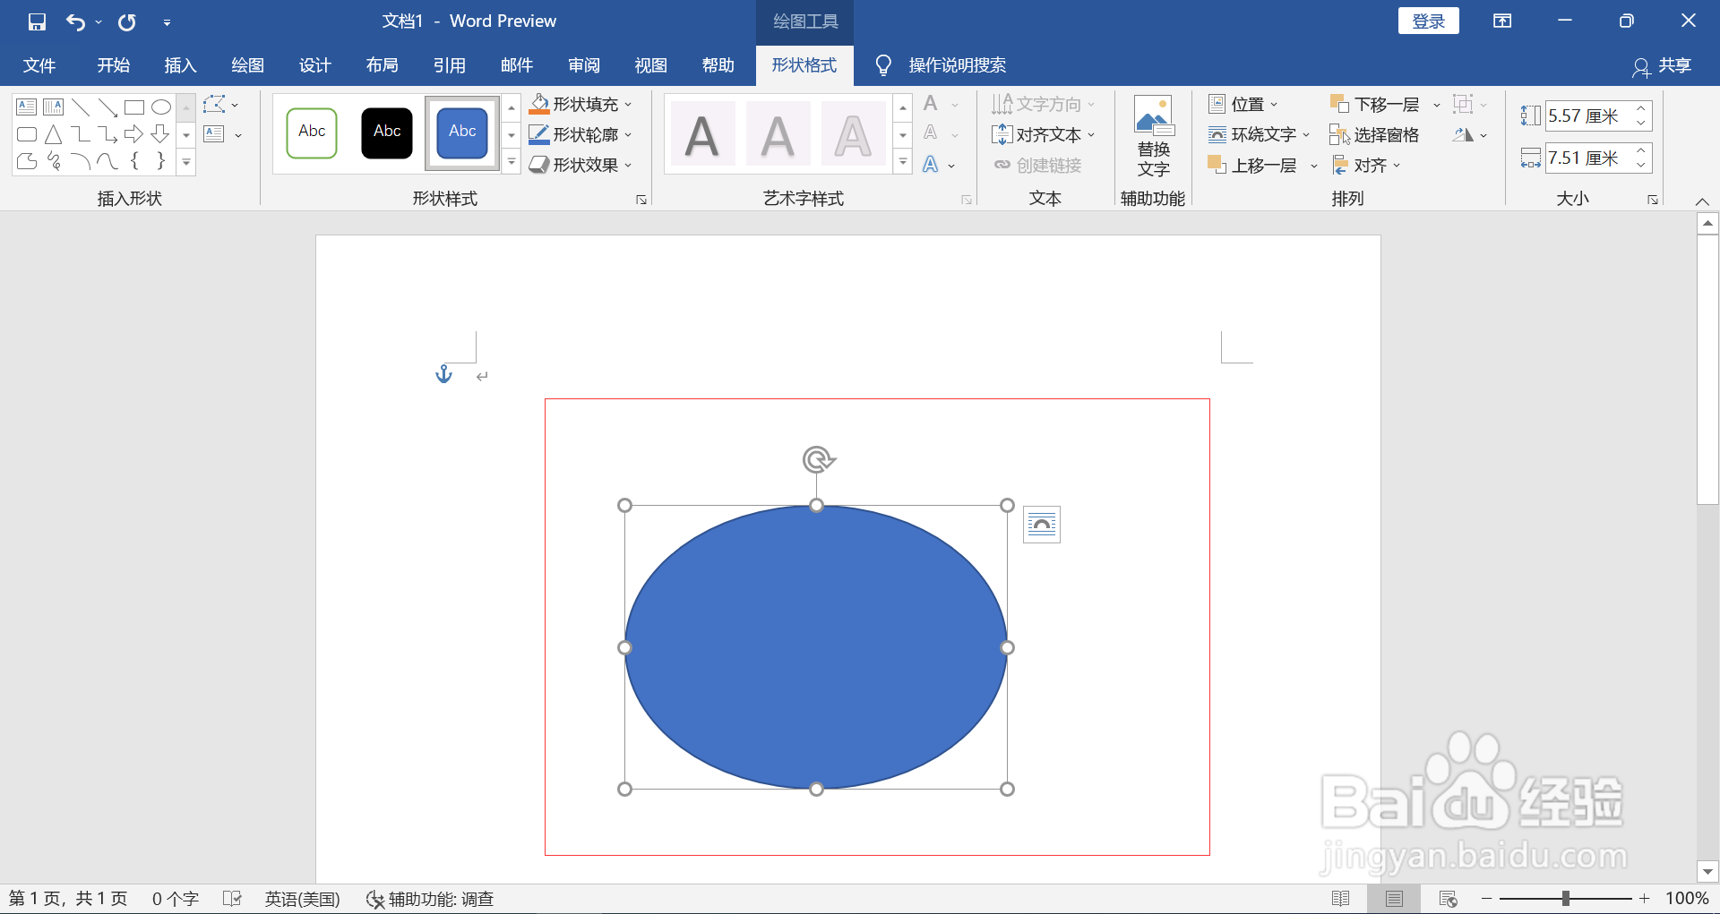Open the Position (位置) dropdown
This screenshot has height=914, width=1720.
pos(1243,105)
